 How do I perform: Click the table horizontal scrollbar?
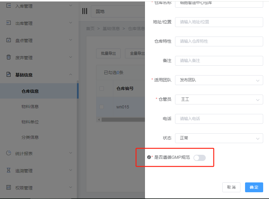click(x=123, y=119)
